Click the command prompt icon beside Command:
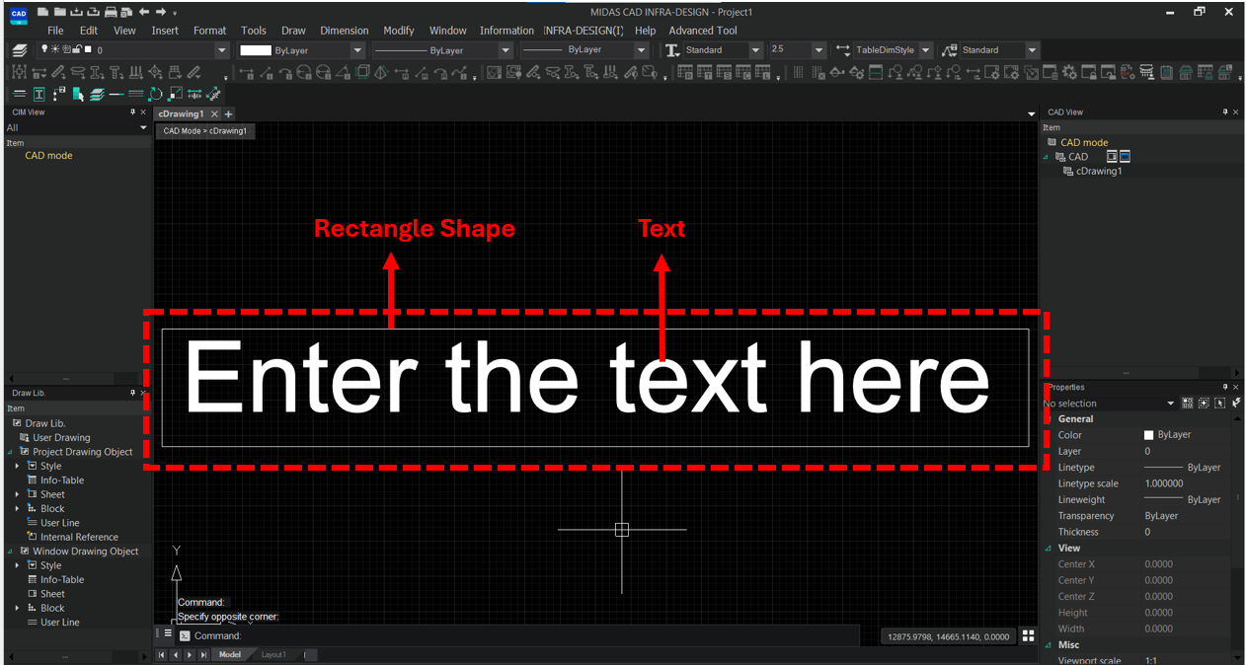 coord(185,636)
